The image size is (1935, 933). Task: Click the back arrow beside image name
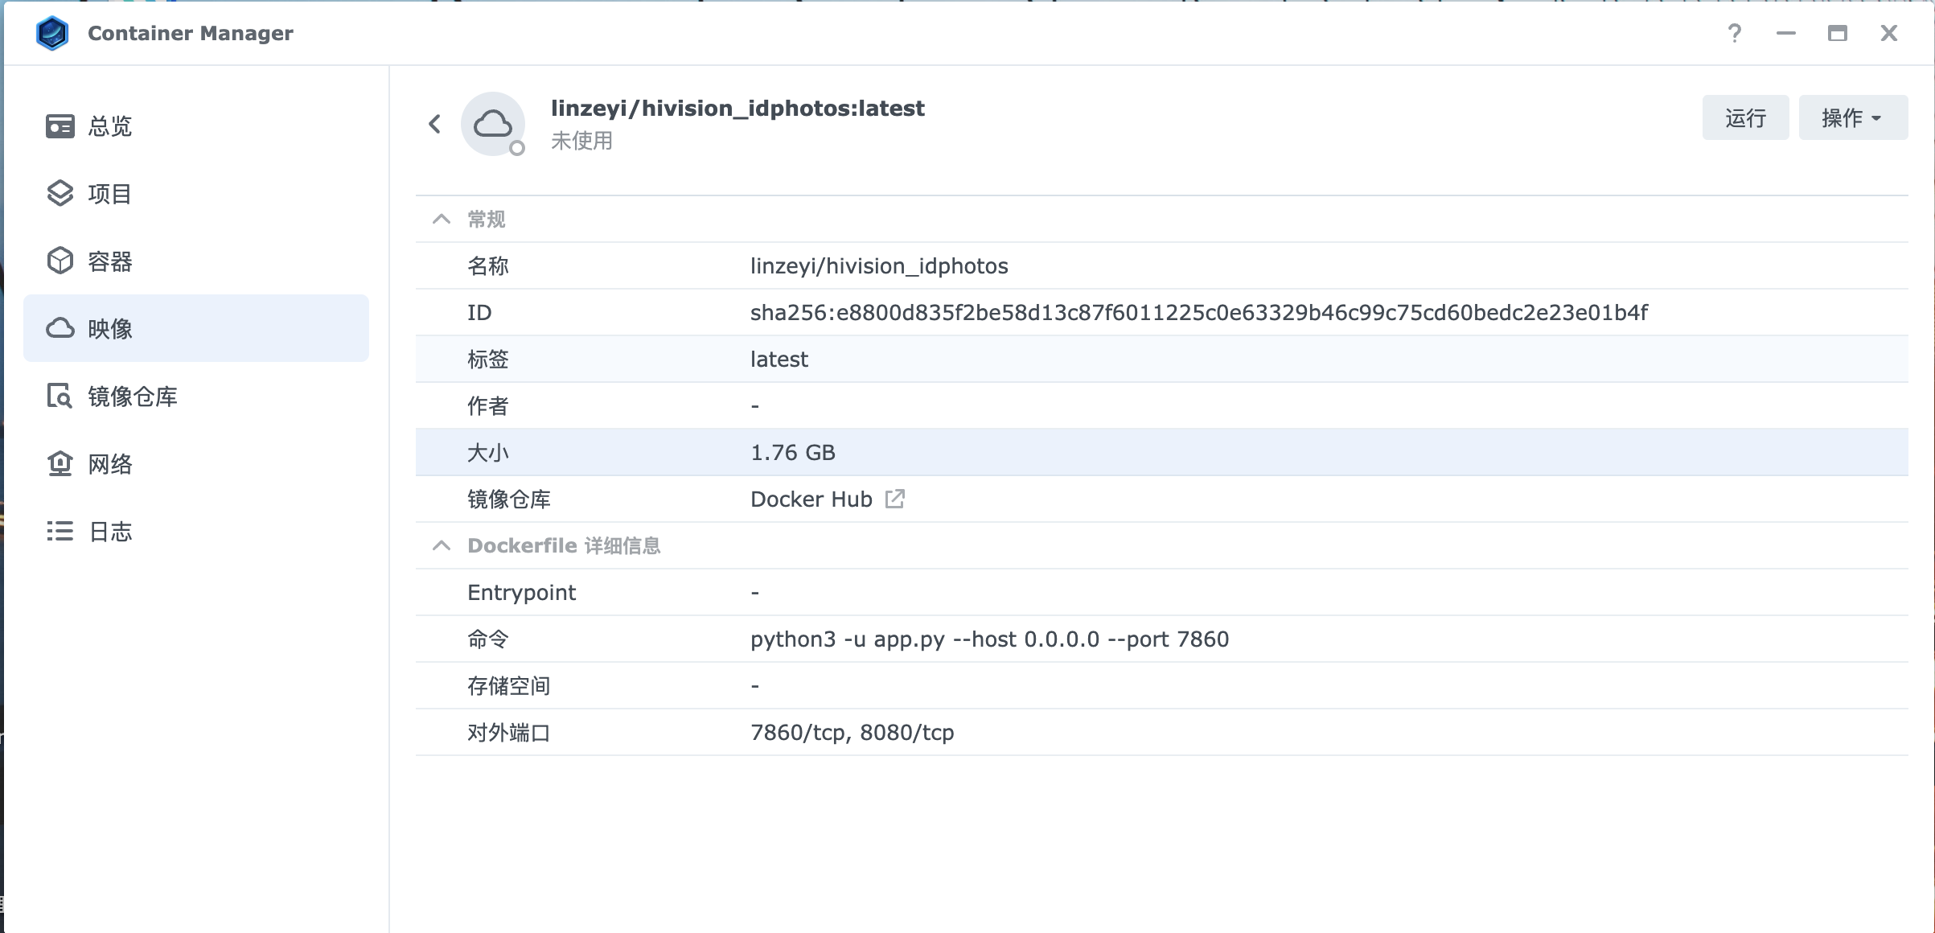click(435, 124)
